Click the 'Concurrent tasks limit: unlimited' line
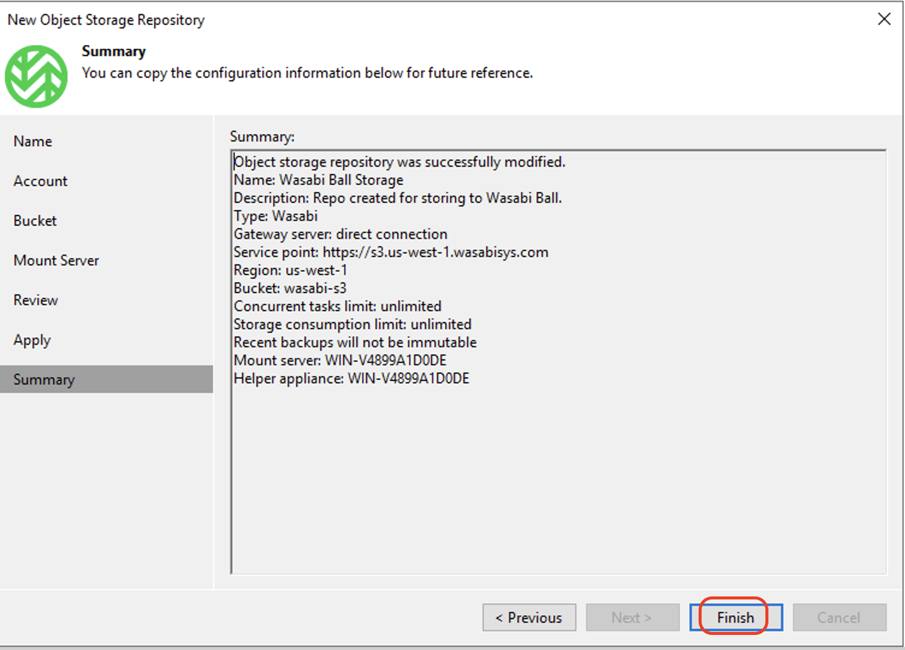The image size is (905, 650). click(338, 306)
